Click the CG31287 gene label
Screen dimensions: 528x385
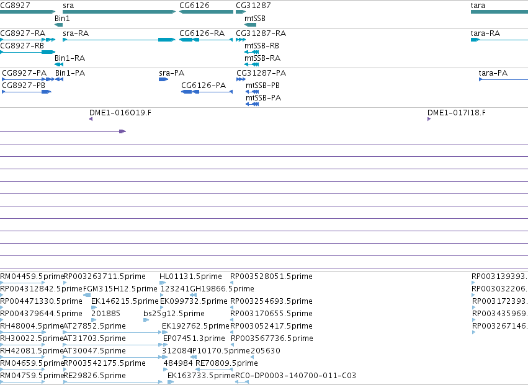click(x=253, y=6)
